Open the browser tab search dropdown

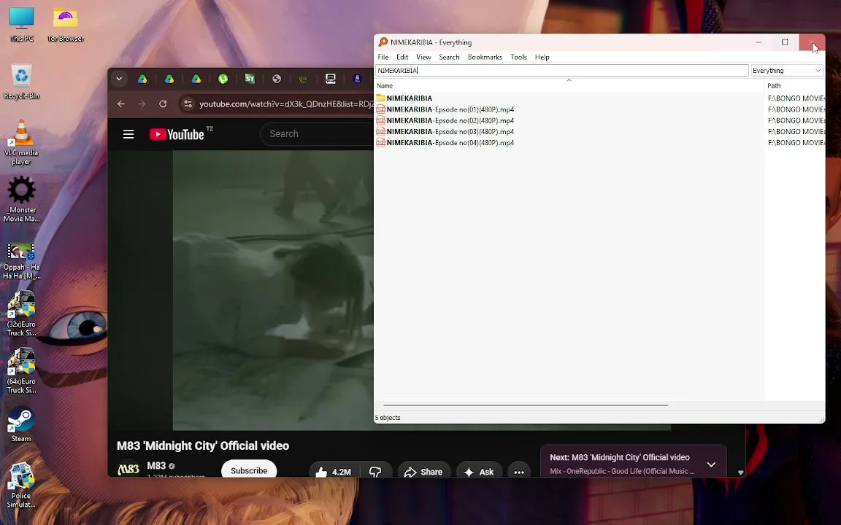pos(119,79)
